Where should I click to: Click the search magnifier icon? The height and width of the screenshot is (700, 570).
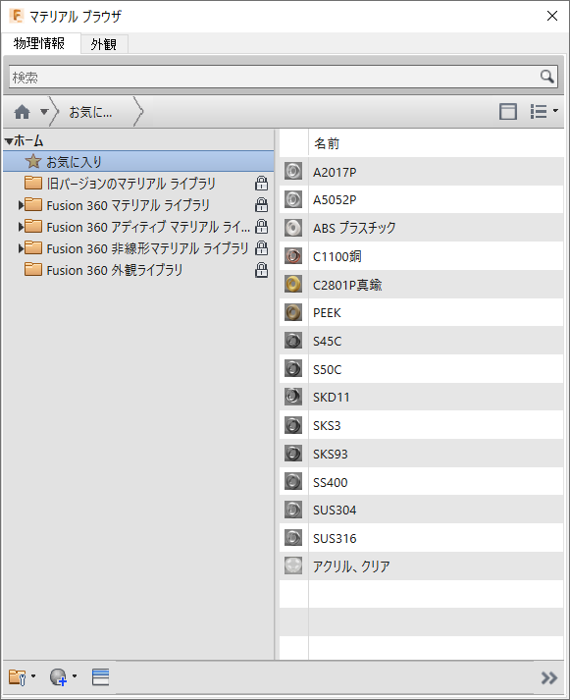point(546,77)
